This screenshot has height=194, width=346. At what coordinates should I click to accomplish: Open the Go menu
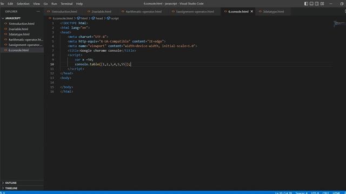tap(45, 4)
